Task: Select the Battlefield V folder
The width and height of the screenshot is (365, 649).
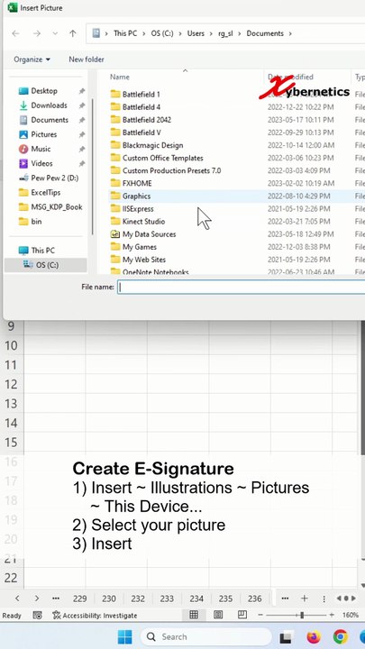Action: pos(141,133)
